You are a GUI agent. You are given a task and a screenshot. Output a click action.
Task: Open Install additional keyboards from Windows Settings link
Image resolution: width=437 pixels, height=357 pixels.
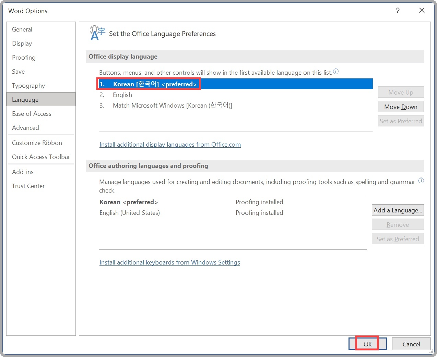pyautogui.click(x=170, y=262)
